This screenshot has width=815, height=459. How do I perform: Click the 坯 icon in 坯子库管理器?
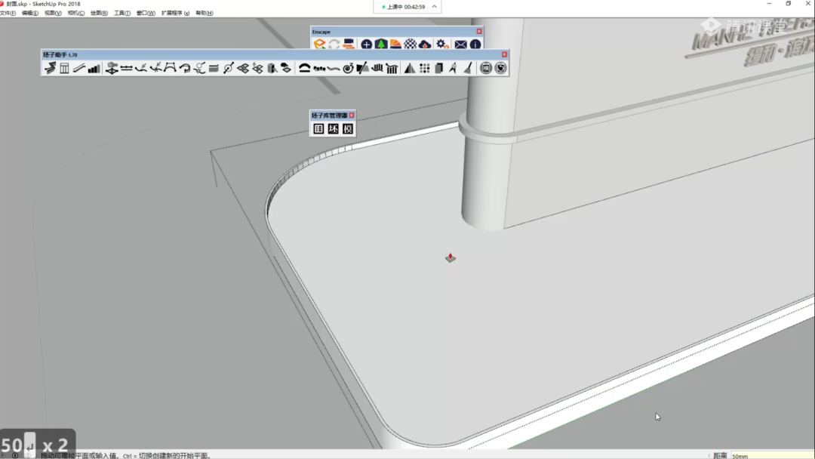coord(334,129)
